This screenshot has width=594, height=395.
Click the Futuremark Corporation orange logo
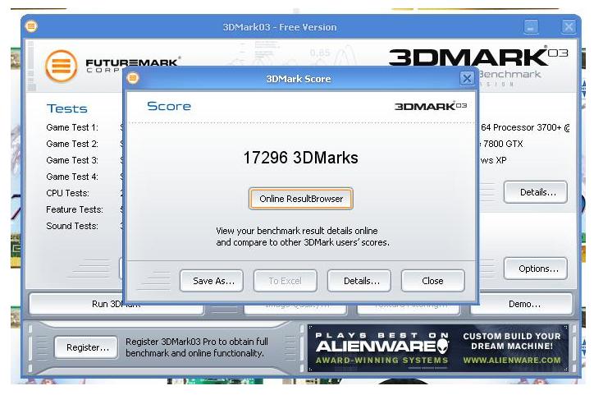(62, 66)
